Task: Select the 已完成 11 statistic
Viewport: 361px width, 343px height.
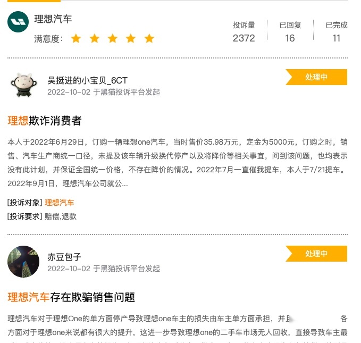Action: pos(337,32)
